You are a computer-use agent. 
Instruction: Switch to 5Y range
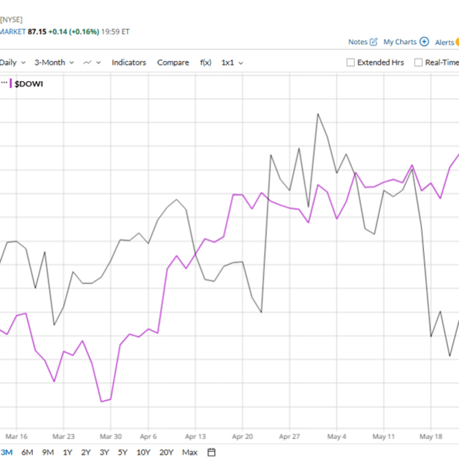pyautogui.click(x=123, y=452)
